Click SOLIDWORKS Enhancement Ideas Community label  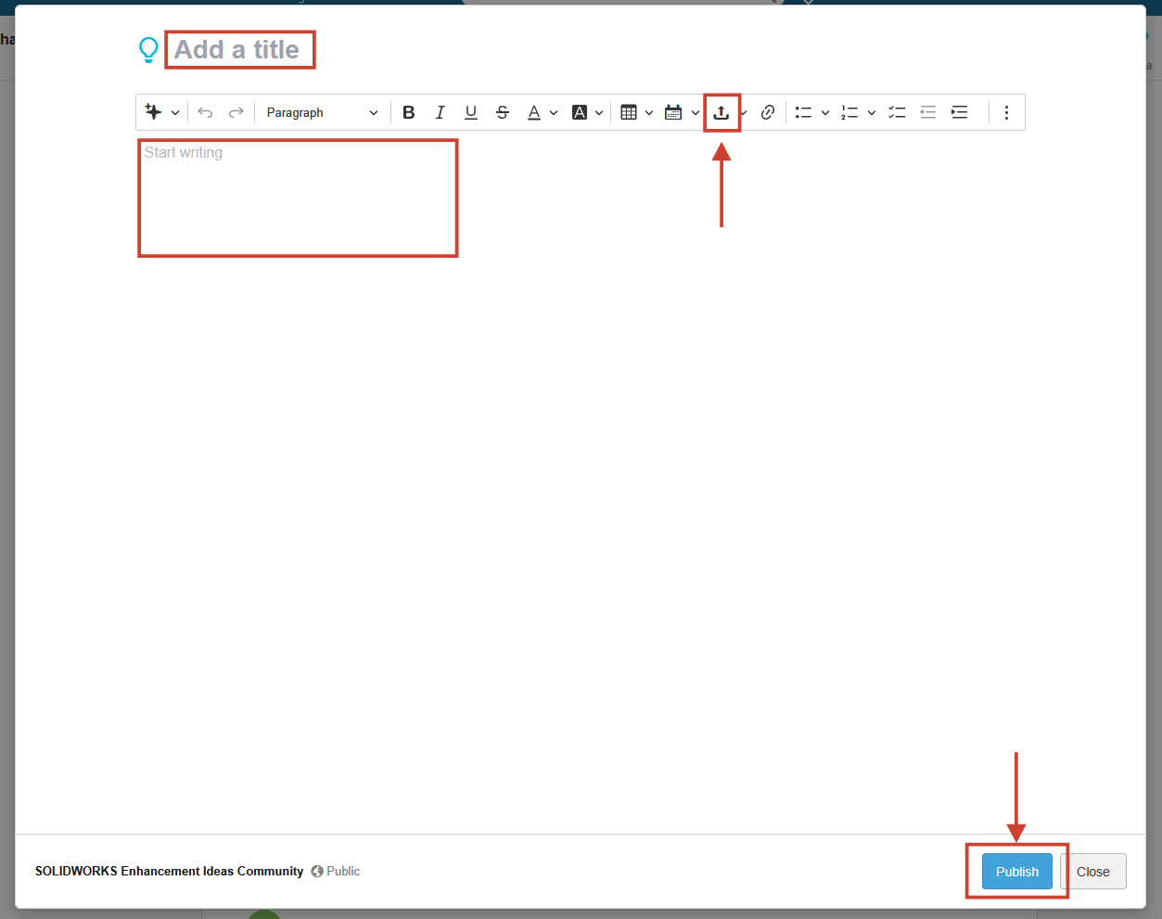(170, 871)
